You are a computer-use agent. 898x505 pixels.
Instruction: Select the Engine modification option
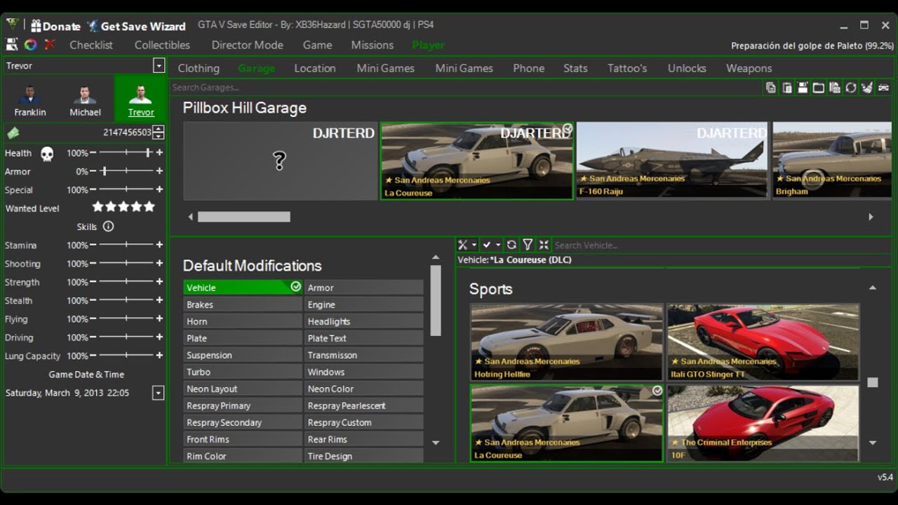364,304
